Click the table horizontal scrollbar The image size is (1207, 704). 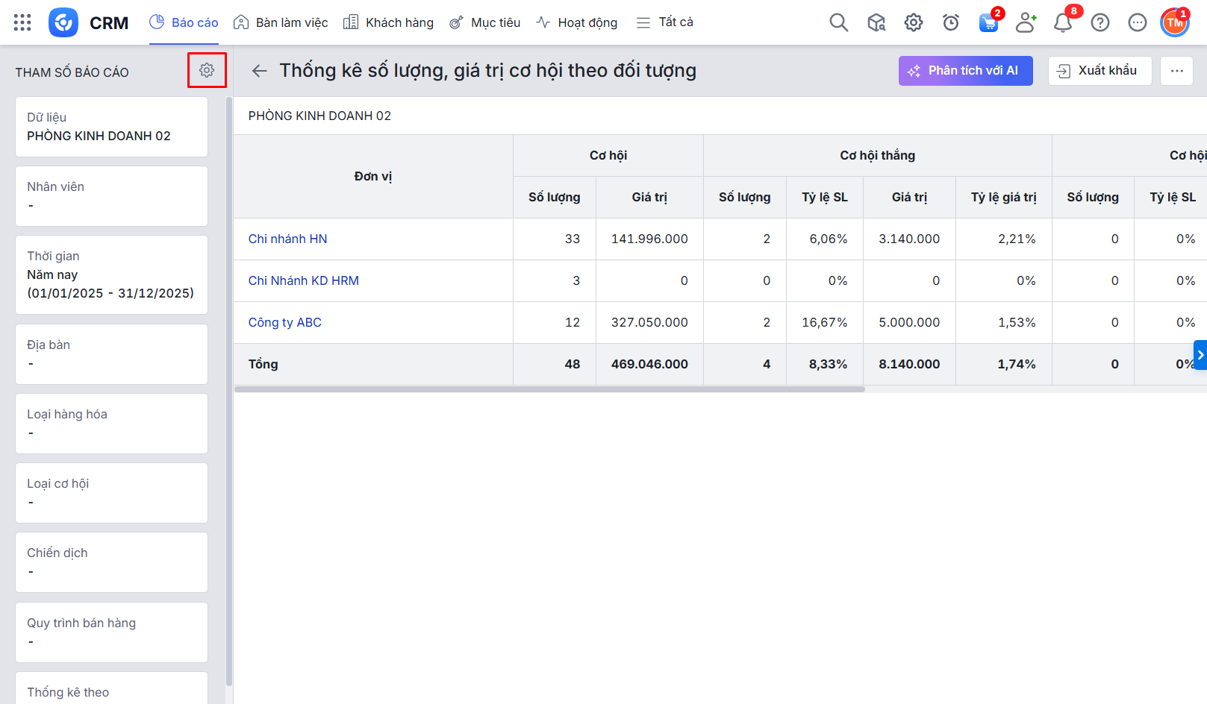549,389
